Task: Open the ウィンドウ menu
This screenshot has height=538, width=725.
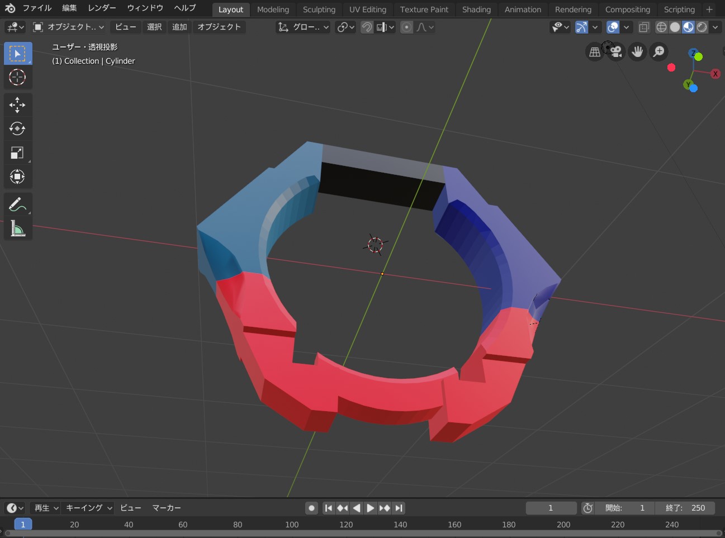Action: (145, 8)
